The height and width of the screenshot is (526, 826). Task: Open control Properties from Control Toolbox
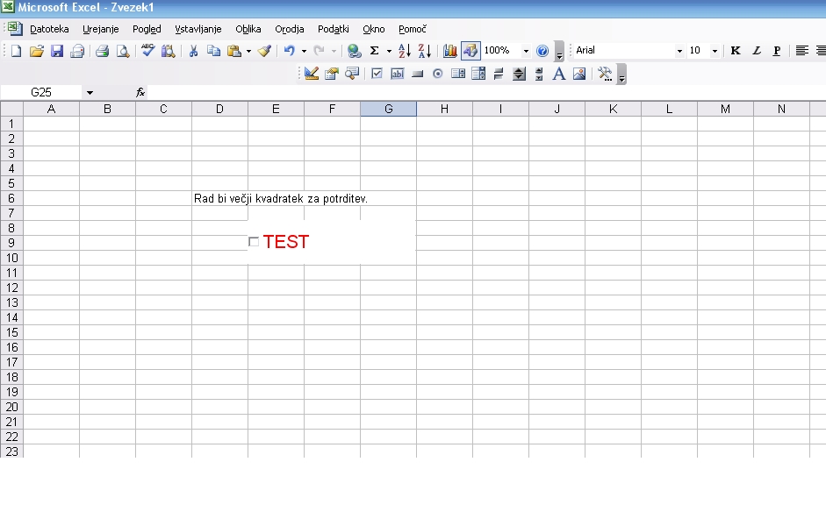click(x=331, y=75)
